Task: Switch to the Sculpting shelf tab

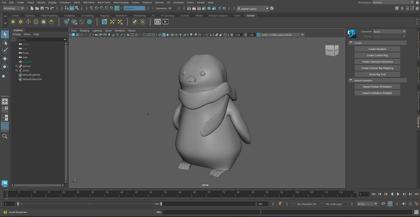Action: point(69,16)
